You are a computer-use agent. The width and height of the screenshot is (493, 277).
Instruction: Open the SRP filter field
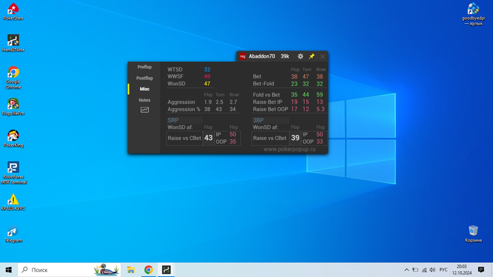pyautogui.click(x=185, y=120)
